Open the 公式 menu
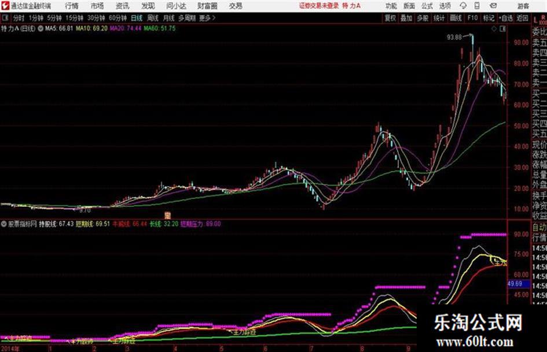The image size is (547, 352). pyautogui.click(x=427, y=6)
